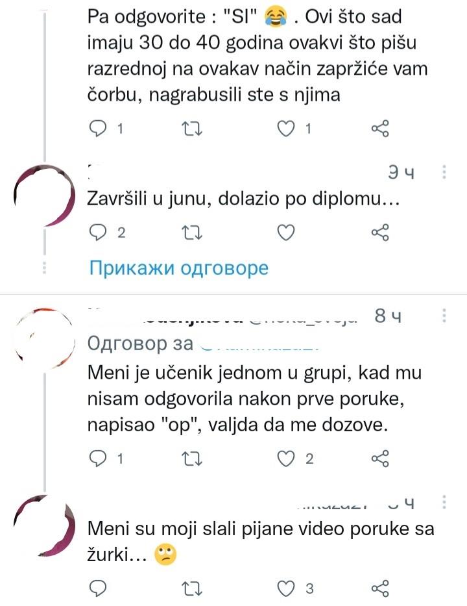Open more options on "Meni je učenik" tweet
This screenshot has height=606, width=467.
click(x=444, y=316)
